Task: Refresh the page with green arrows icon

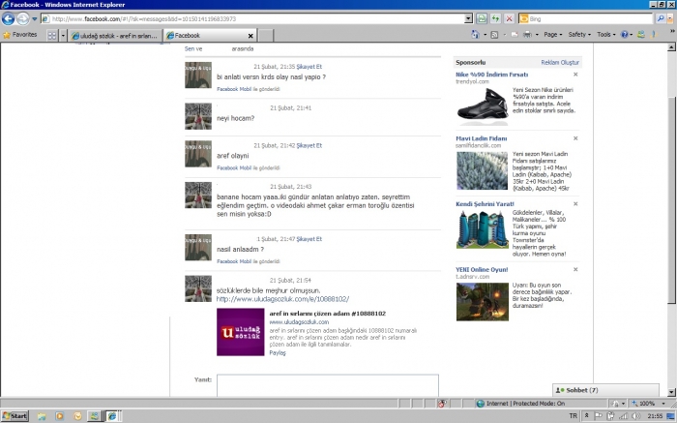Action: coord(495,18)
